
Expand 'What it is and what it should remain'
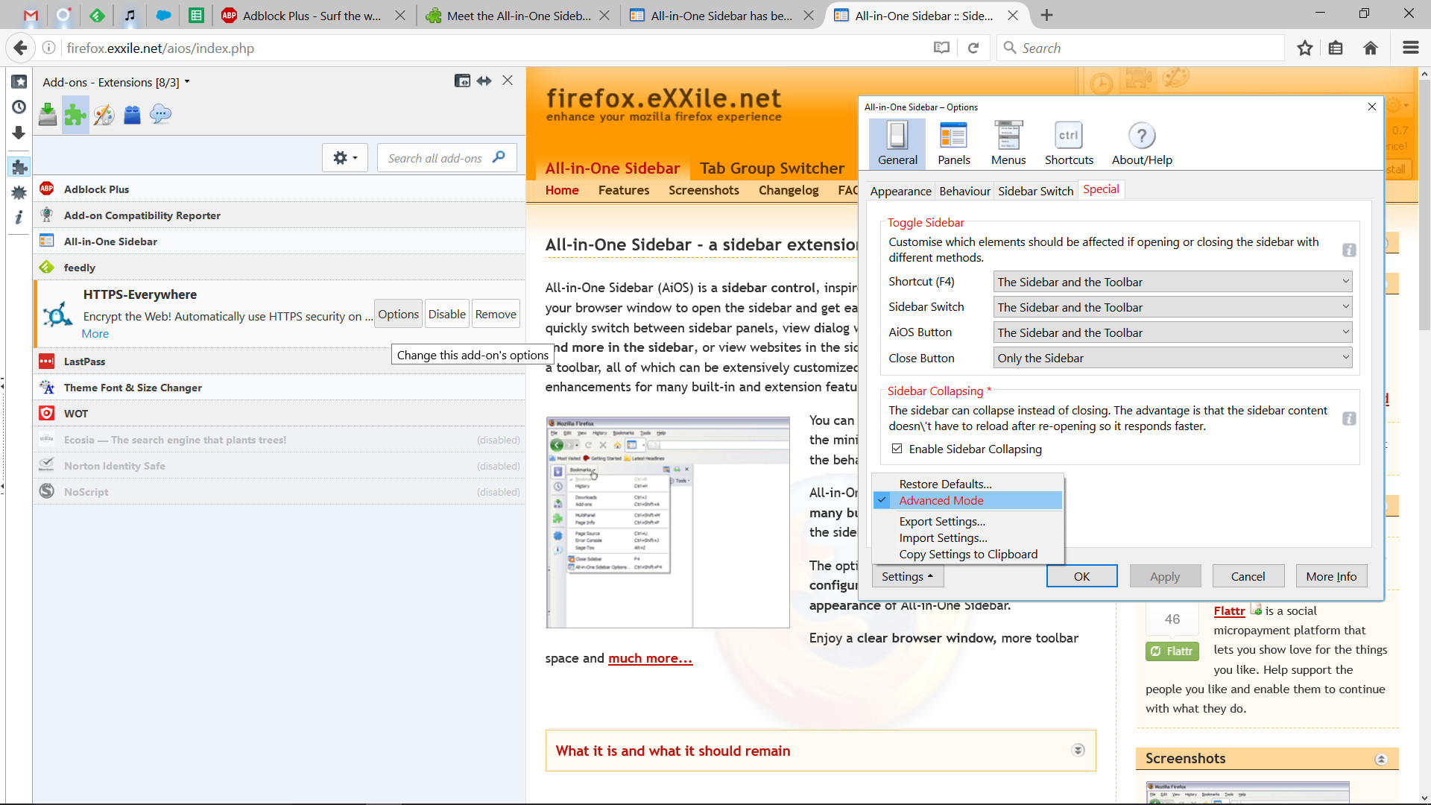[x=1078, y=750]
